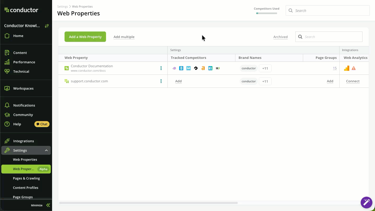Click Add a Web Property button
Viewport: 375px width, 211px height.
tap(85, 37)
